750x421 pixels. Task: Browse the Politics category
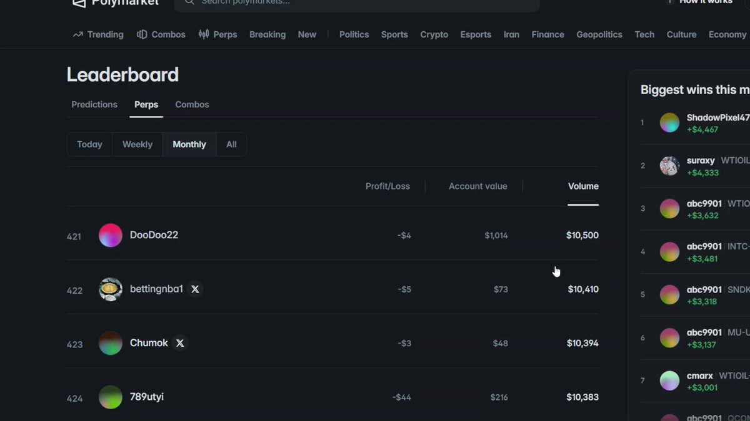coord(354,34)
